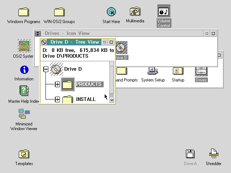231x173 pixels.
Task: Select the INSTALL folder icon in tree
Action: pyautogui.click(x=68, y=99)
